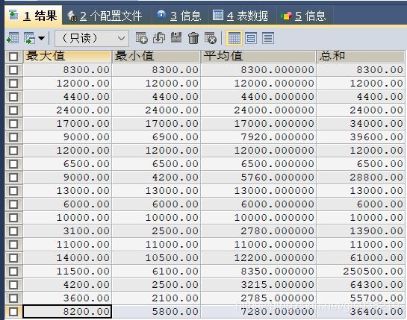Check the row with sum 36400.00

(13, 312)
